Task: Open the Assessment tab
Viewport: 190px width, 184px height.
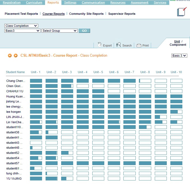Action: [139, 2]
